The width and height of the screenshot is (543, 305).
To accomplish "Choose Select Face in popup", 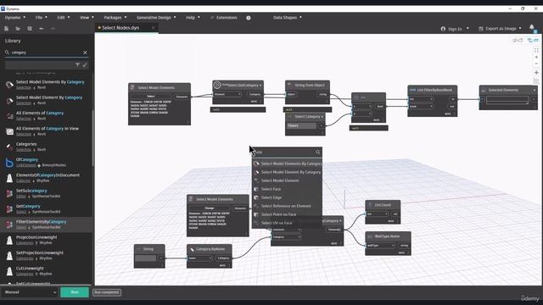I will pos(287,189).
